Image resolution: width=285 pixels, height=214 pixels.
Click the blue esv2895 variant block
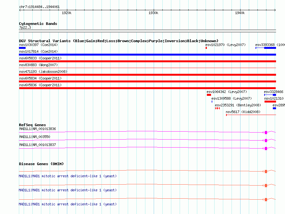coord(274,108)
